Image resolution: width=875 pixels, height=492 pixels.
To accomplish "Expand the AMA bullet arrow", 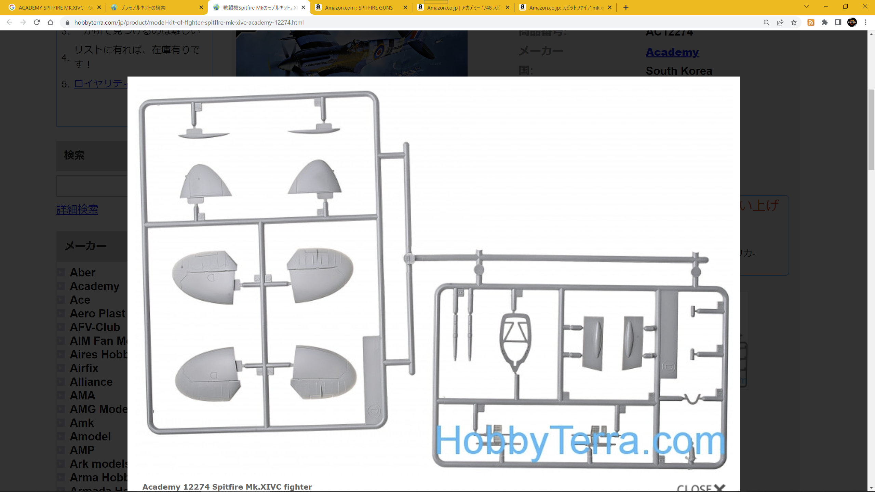I will [61, 396].
